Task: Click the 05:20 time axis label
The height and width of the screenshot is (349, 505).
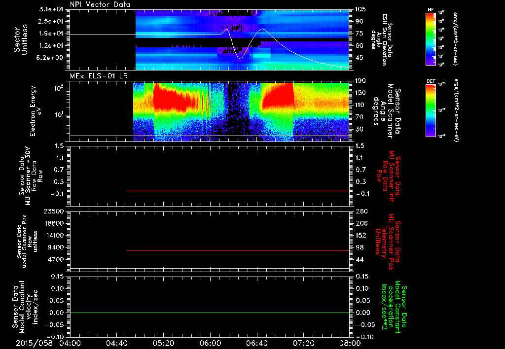Action: 163,343
